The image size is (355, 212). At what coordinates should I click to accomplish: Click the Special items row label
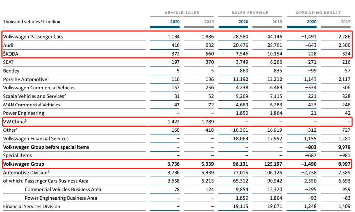(17, 155)
